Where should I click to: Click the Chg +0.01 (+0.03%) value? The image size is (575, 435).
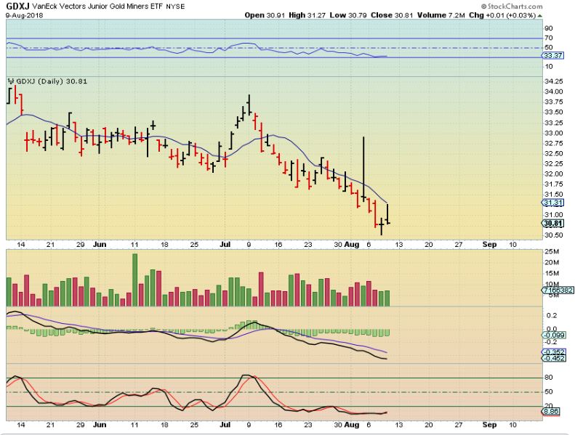click(502, 15)
